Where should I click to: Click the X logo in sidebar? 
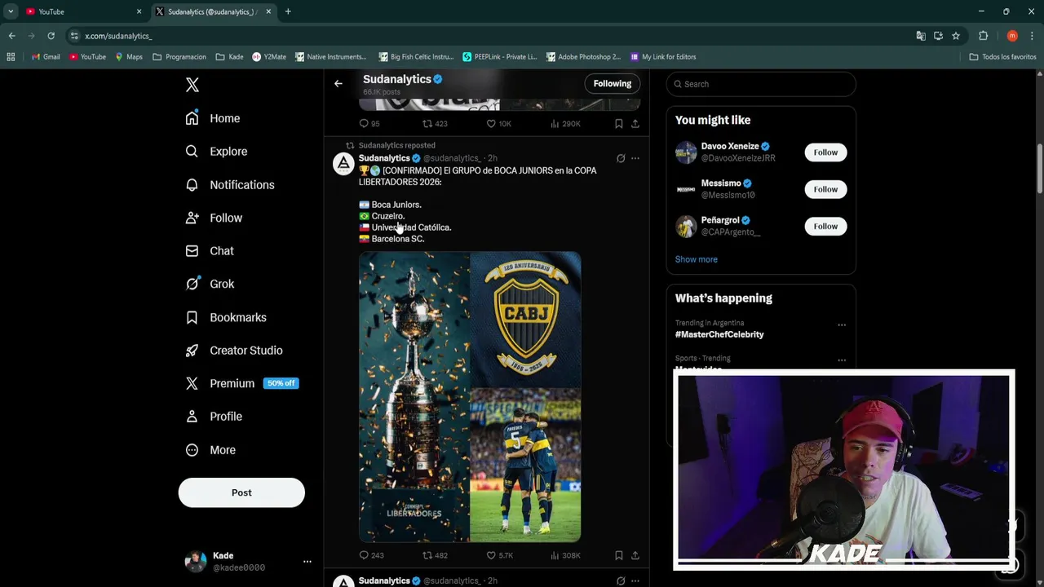tap(192, 85)
